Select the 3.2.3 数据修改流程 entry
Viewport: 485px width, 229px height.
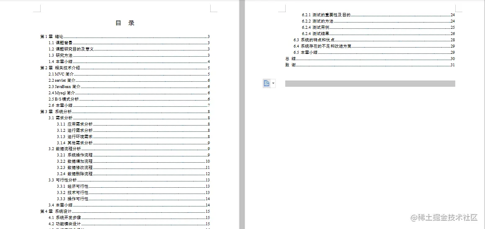[x=134, y=168]
